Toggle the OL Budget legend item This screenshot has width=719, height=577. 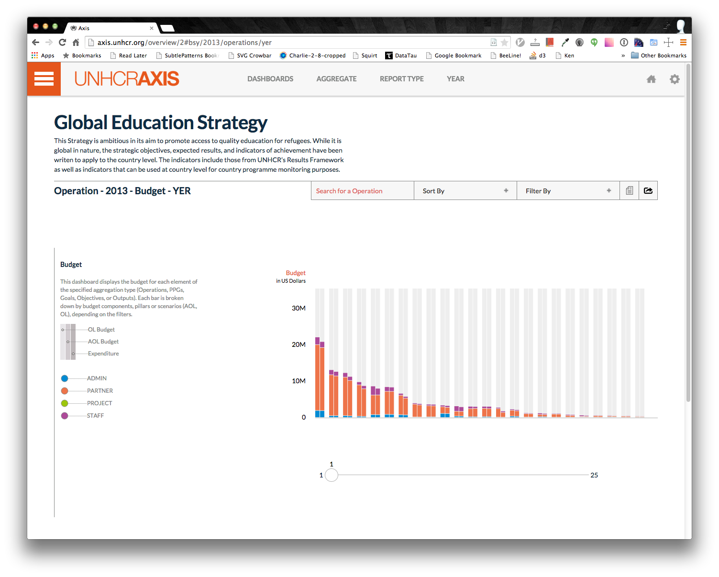coord(101,330)
